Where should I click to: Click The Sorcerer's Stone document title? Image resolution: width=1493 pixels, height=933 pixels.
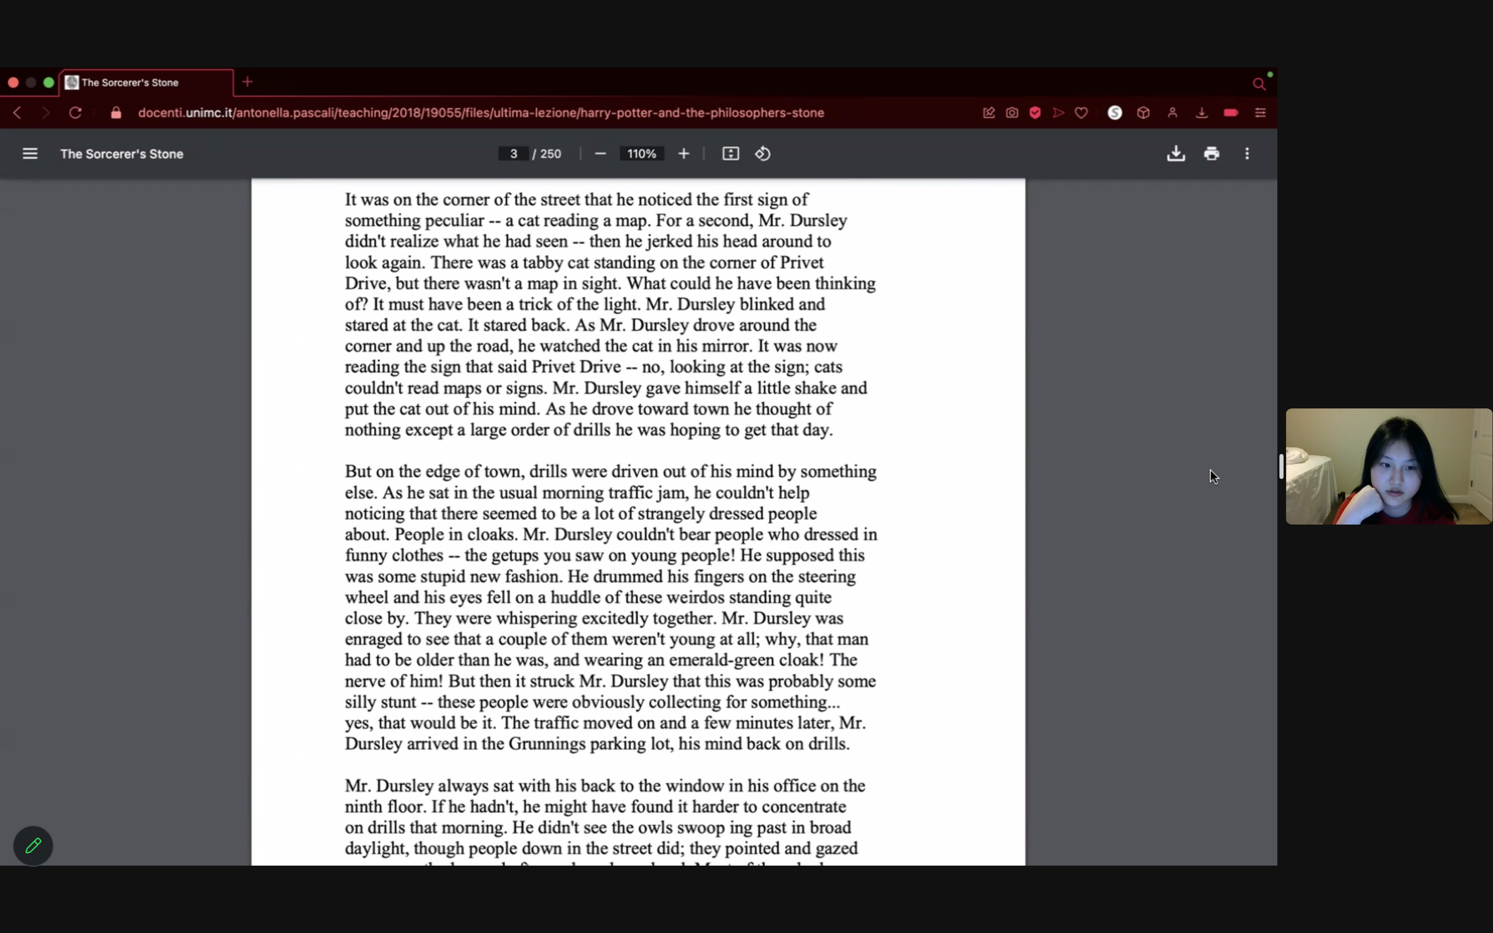tap(121, 153)
